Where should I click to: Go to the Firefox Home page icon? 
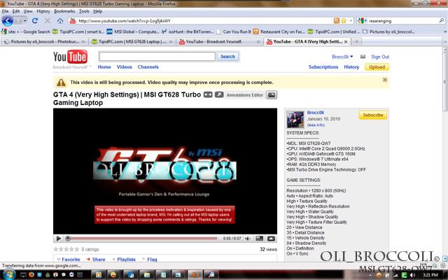pyautogui.click(x=60, y=21)
